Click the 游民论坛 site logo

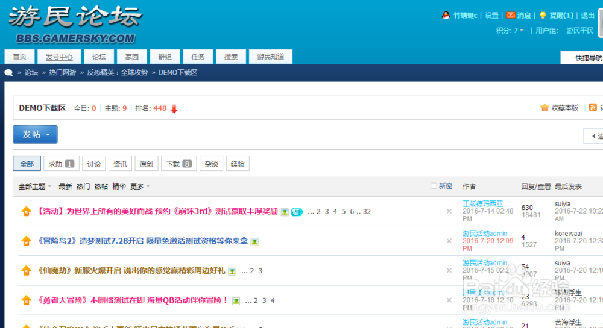tap(75, 24)
